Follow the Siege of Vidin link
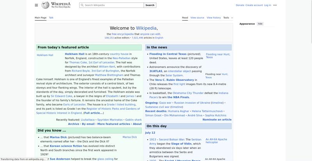The image size is (312, 161). (181, 144)
